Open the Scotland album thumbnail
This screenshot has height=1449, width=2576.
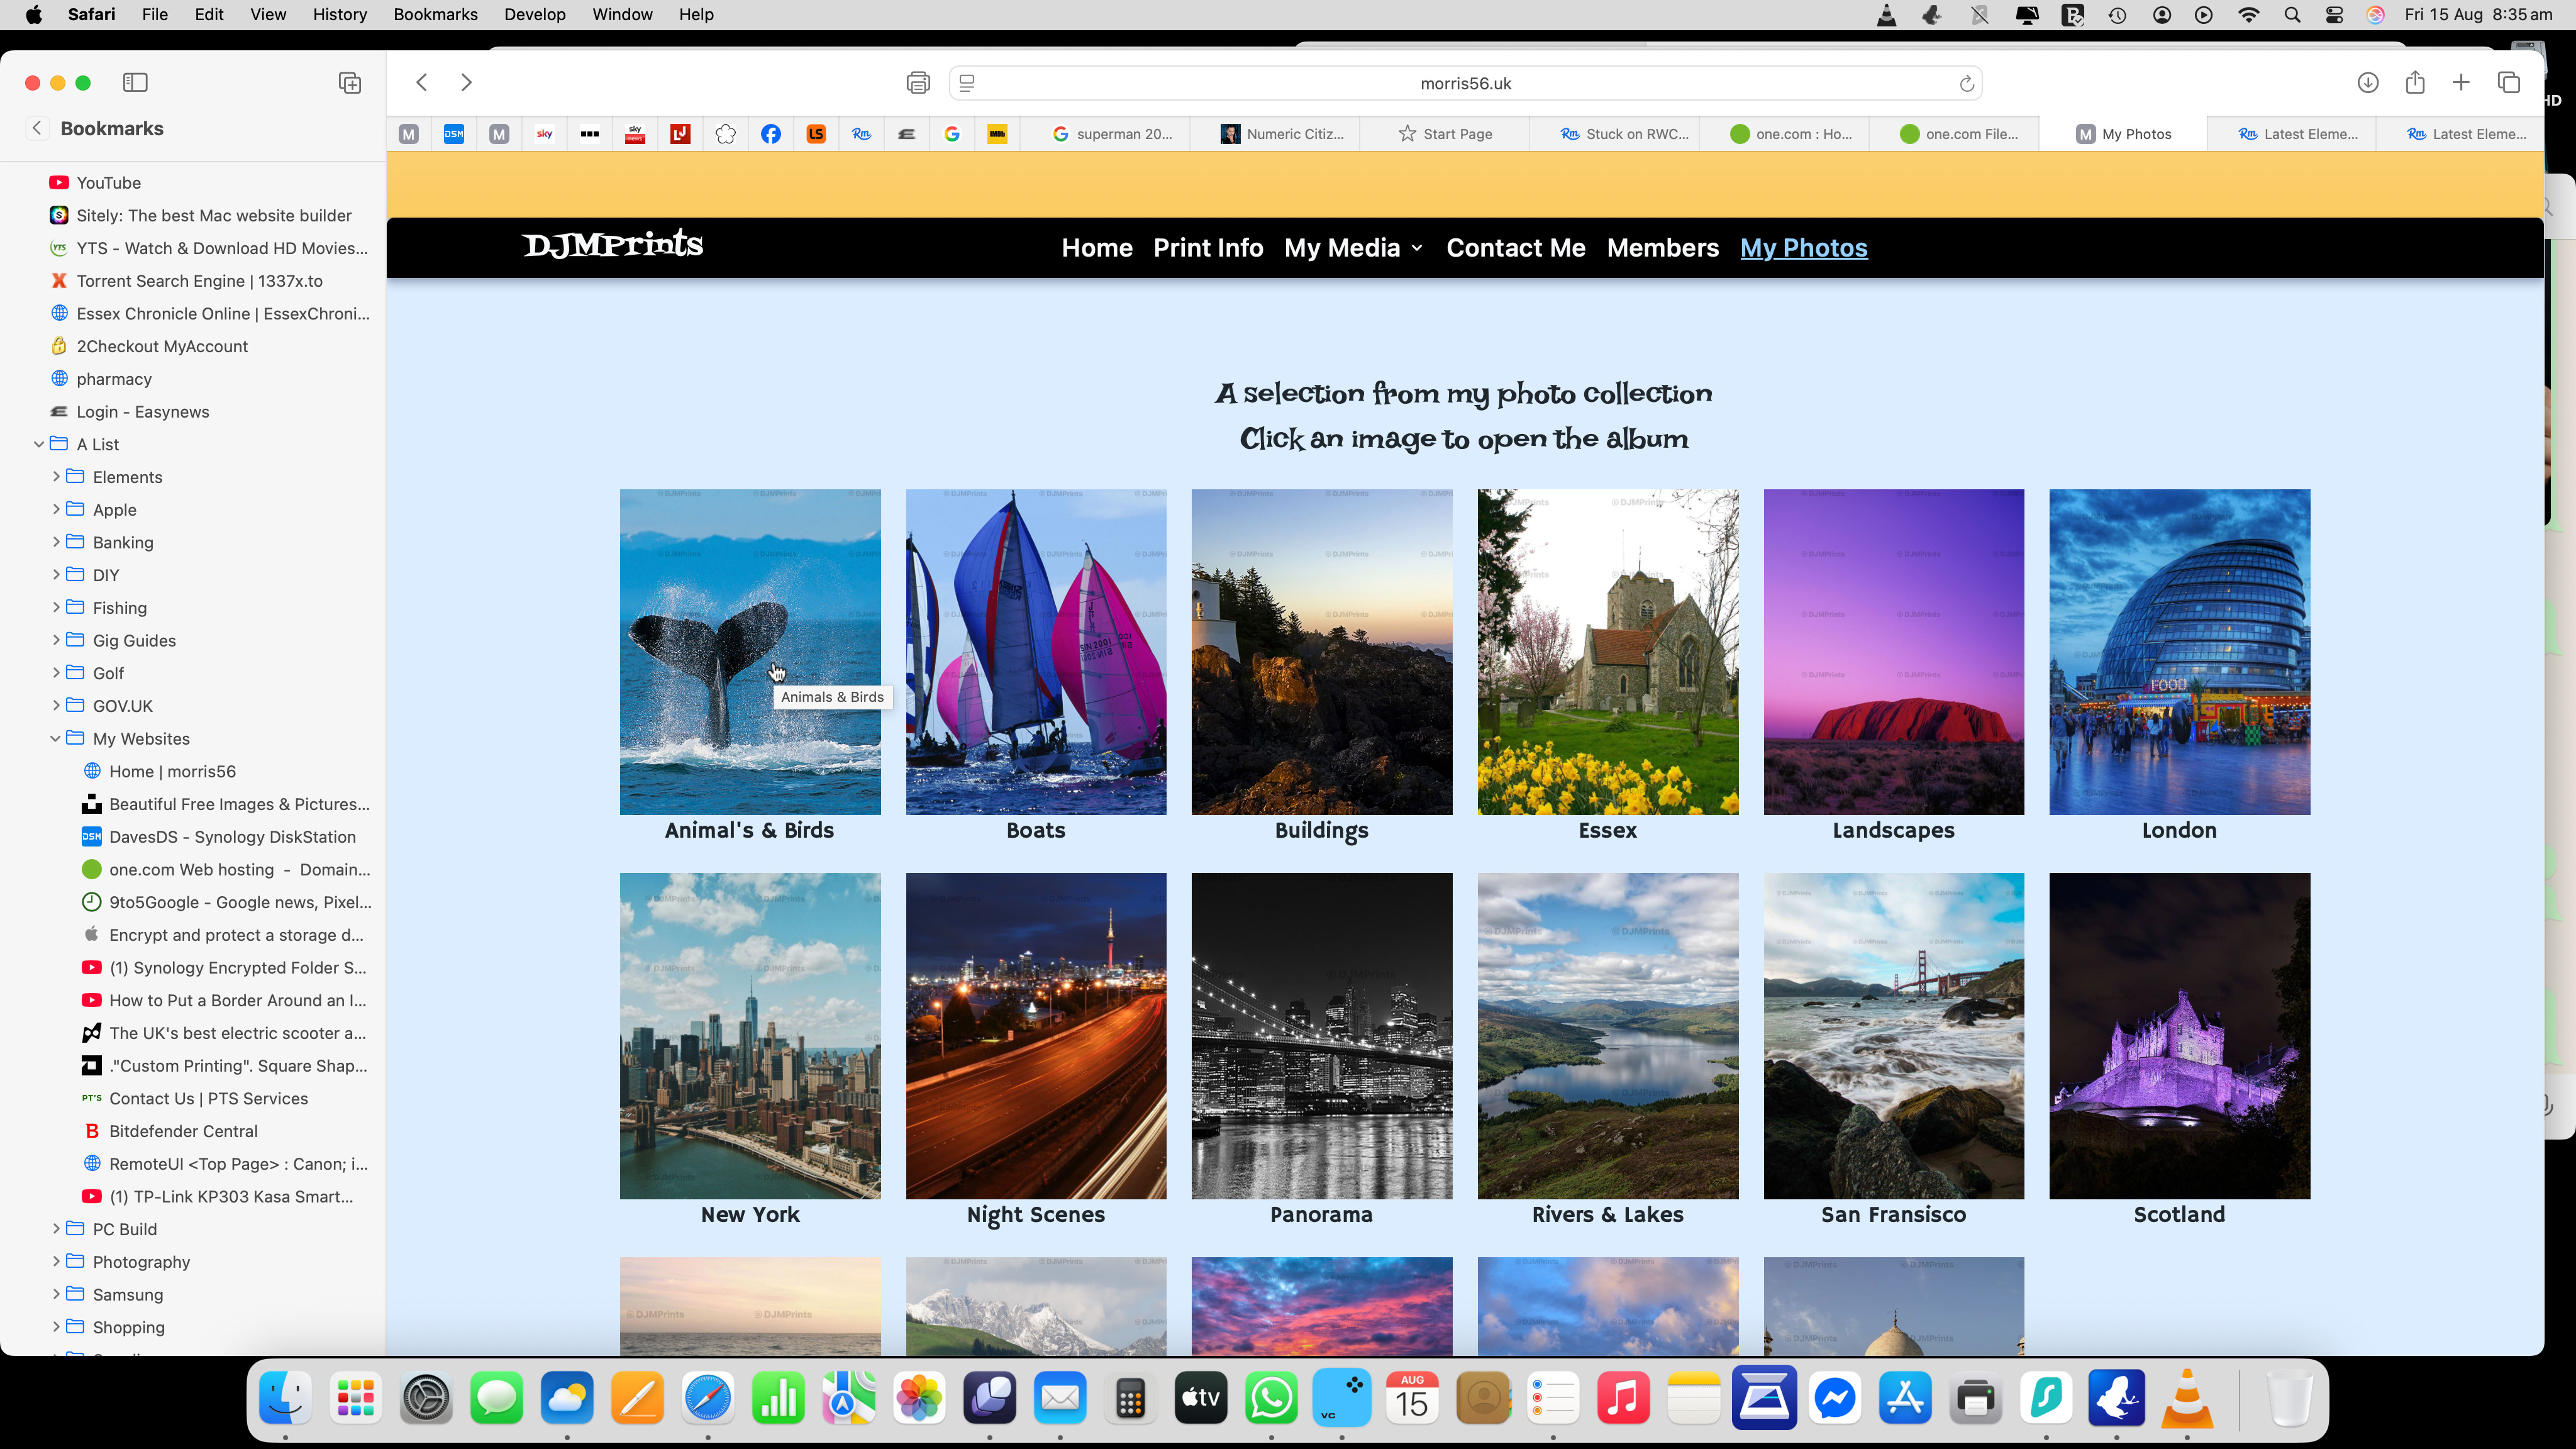2180,1036
